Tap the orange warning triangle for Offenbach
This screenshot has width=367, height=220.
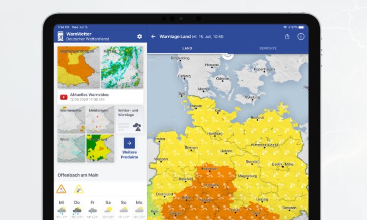tap(61, 189)
